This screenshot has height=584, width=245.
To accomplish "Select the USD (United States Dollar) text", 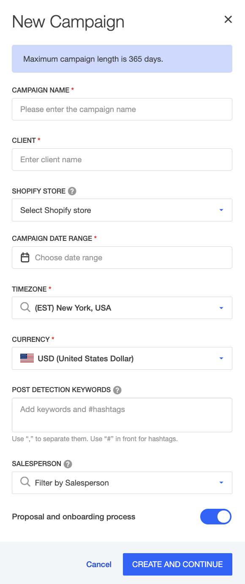I will (86, 358).
